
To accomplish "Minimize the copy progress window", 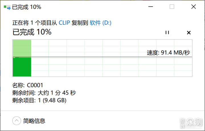I will [x=151, y=7].
